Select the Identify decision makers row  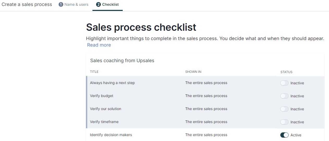(x=205, y=135)
